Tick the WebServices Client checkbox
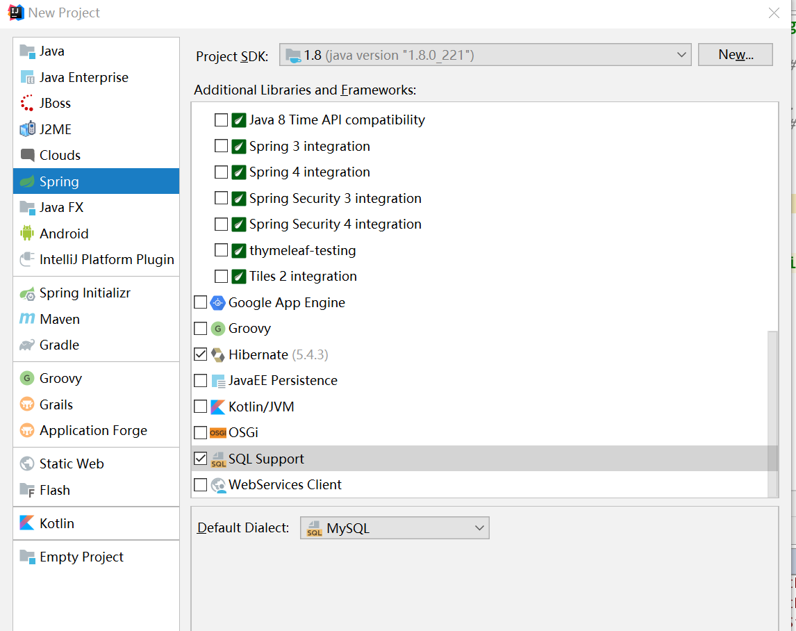This screenshot has height=631, width=796. point(201,484)
